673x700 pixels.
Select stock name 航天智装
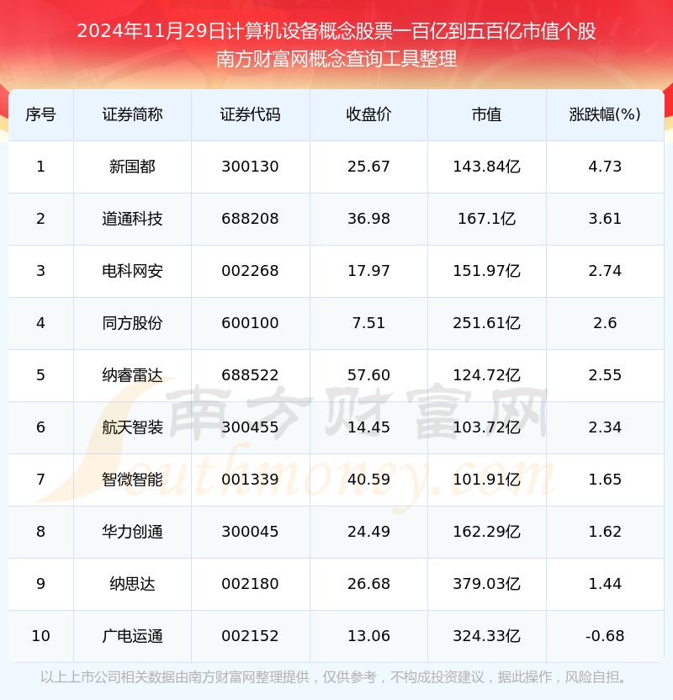[132, 427]
